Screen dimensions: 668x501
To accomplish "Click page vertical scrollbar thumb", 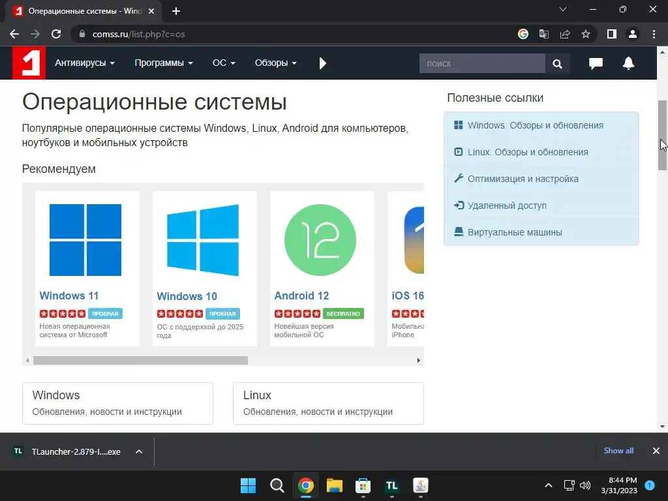I will (x=662, y=135).
